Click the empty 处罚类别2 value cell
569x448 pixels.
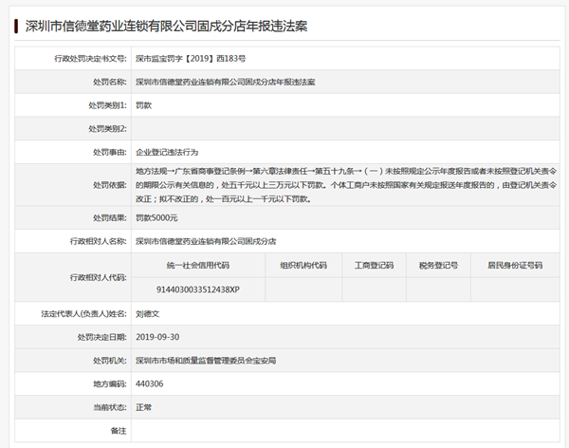(x=347, y=128)
